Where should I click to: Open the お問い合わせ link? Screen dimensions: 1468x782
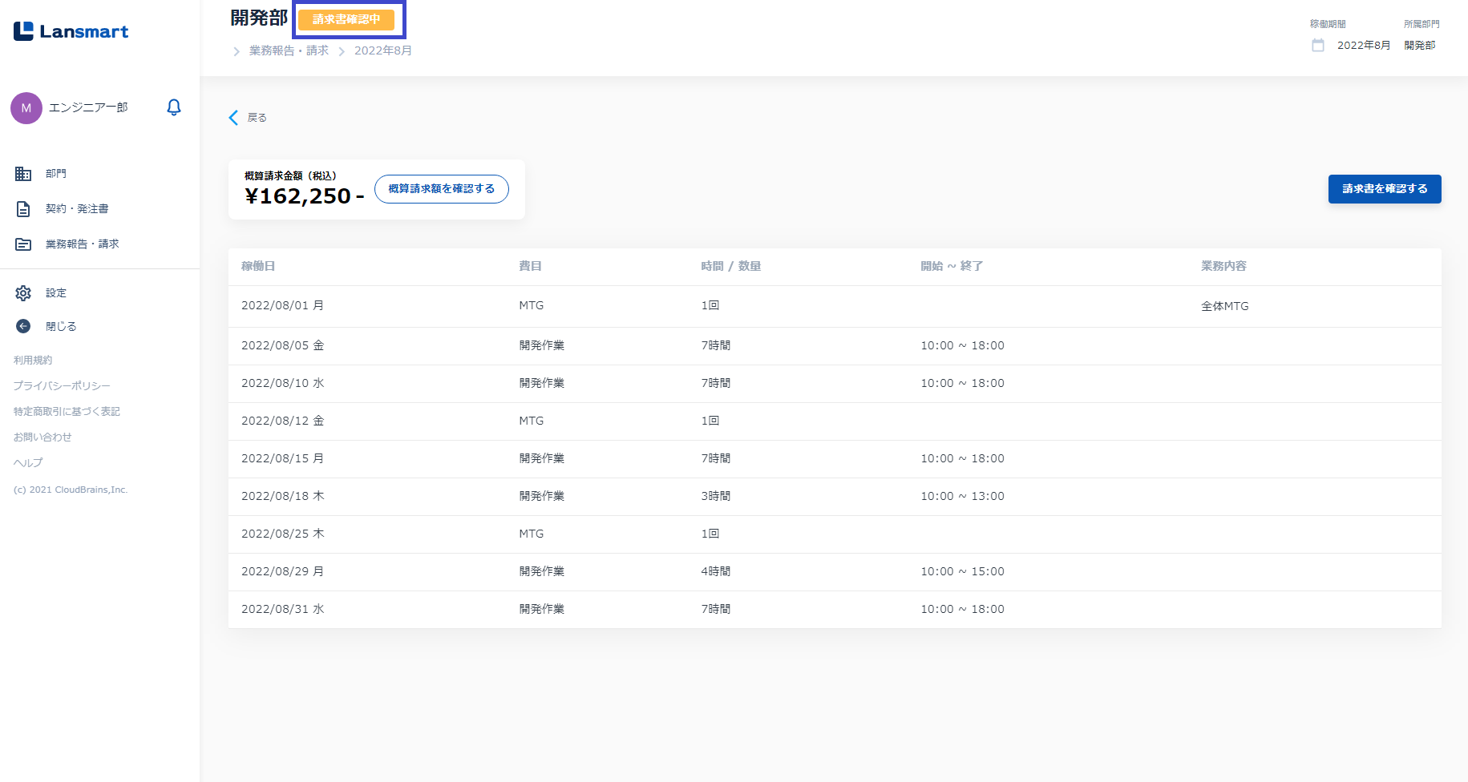pos(42,437)
